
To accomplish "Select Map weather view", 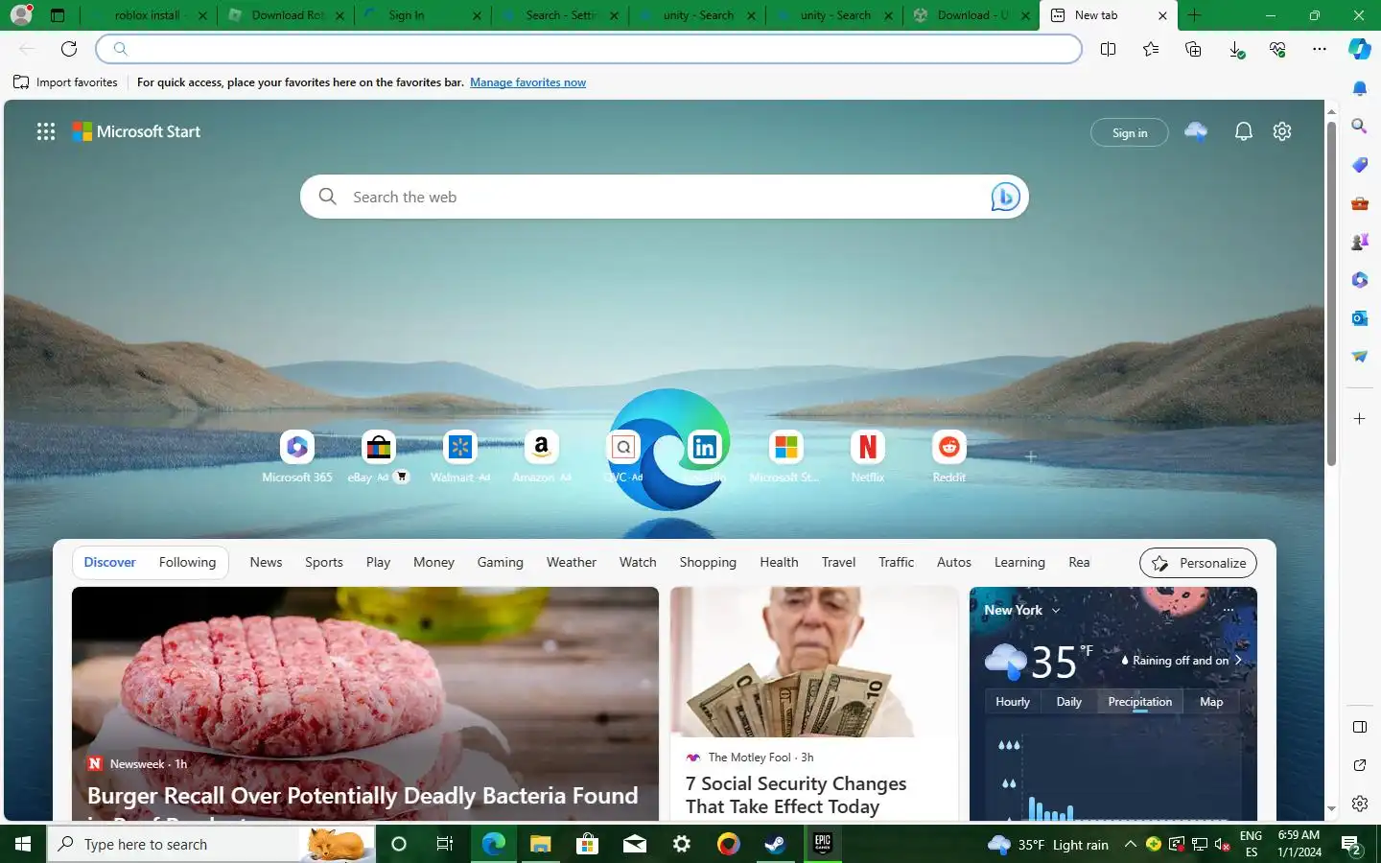I will (x=1211, y=702).
